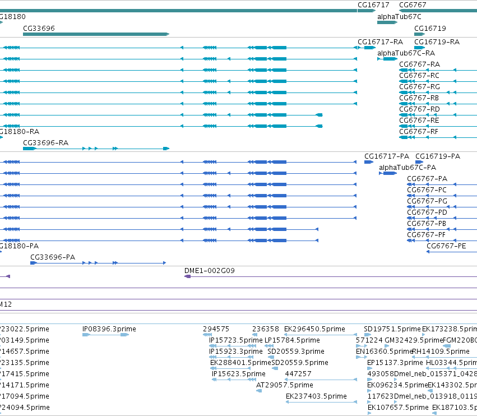Screen dimensions: 477x416
Task: Click the CG6767-RD transcript label
Action: (x=419, y=109)
